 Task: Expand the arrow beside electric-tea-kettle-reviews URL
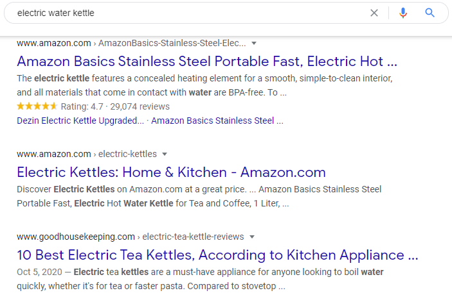click(252, 237)
